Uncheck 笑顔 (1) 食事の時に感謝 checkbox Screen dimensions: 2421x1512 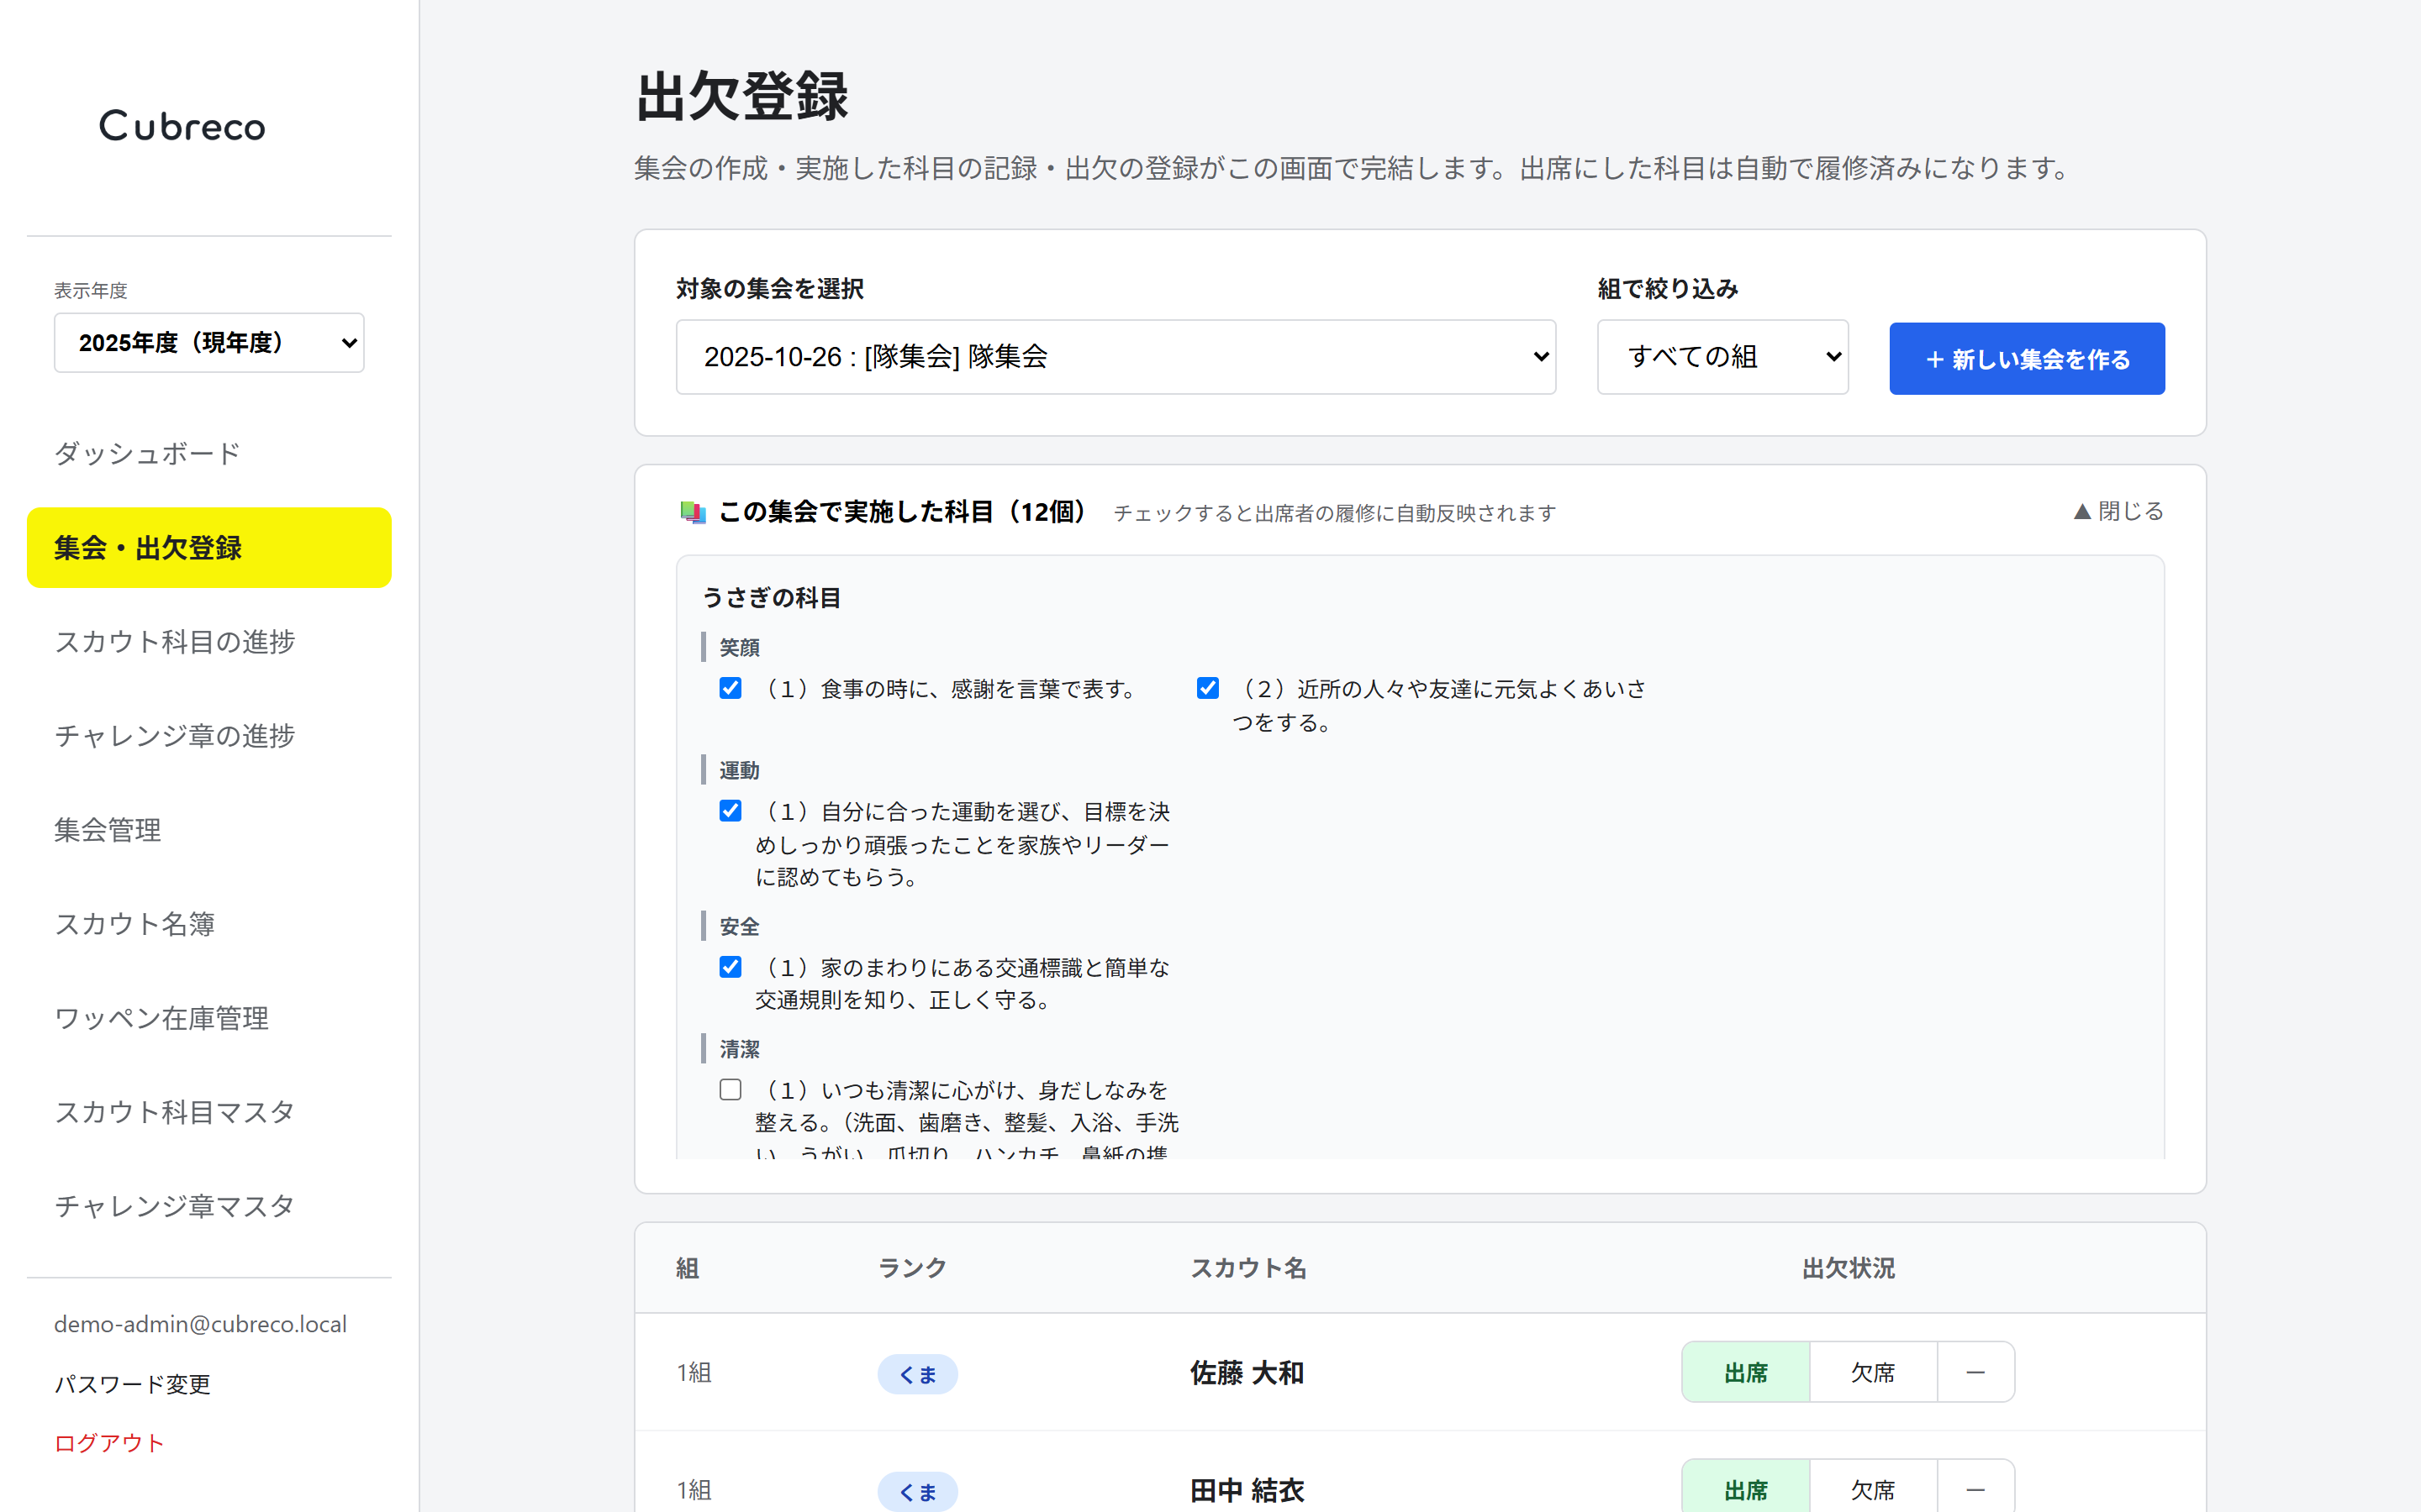pos(731,688)
